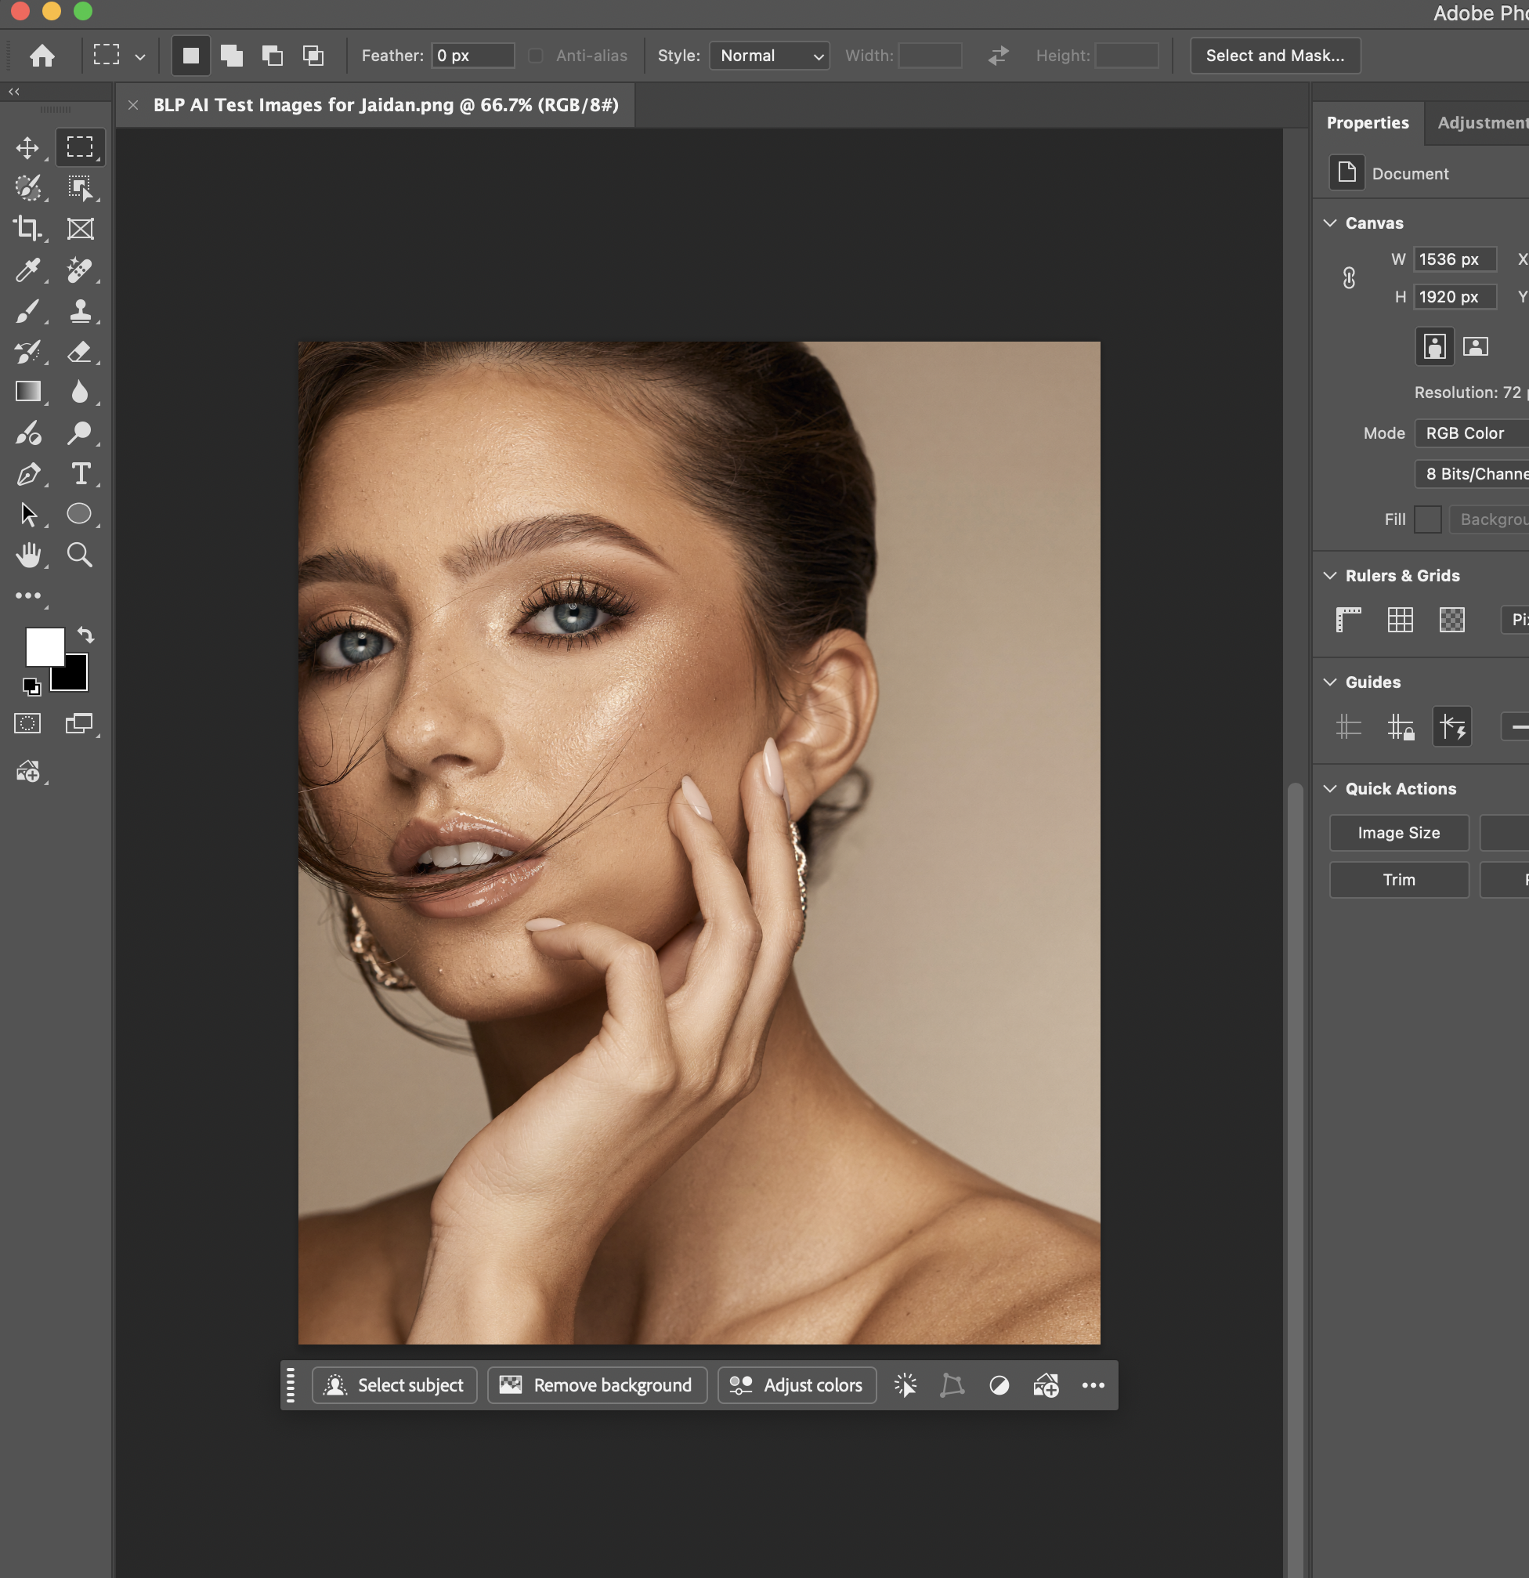
Task: Toggle the Anti-alias checkbox
Action: click(535, 56)
